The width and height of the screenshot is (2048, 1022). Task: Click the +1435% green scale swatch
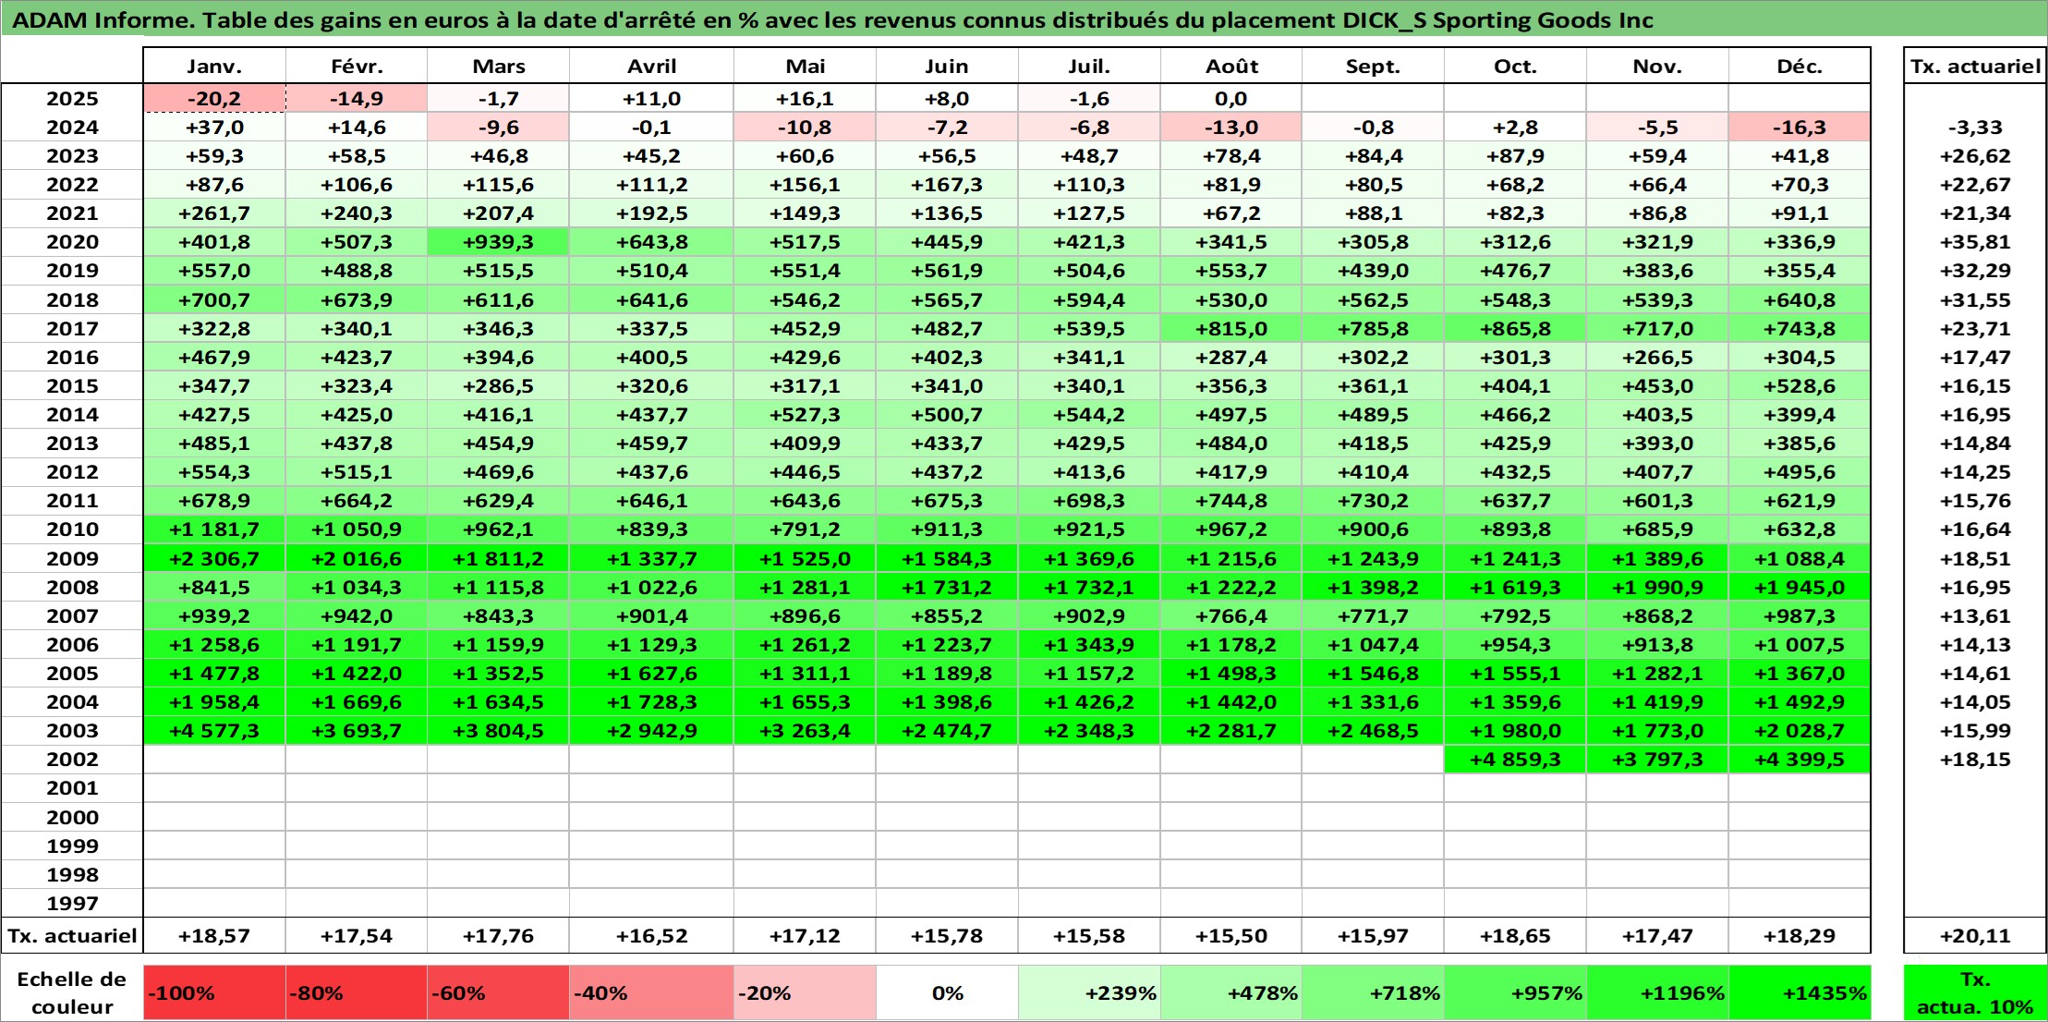click(x=1800, y=993)
